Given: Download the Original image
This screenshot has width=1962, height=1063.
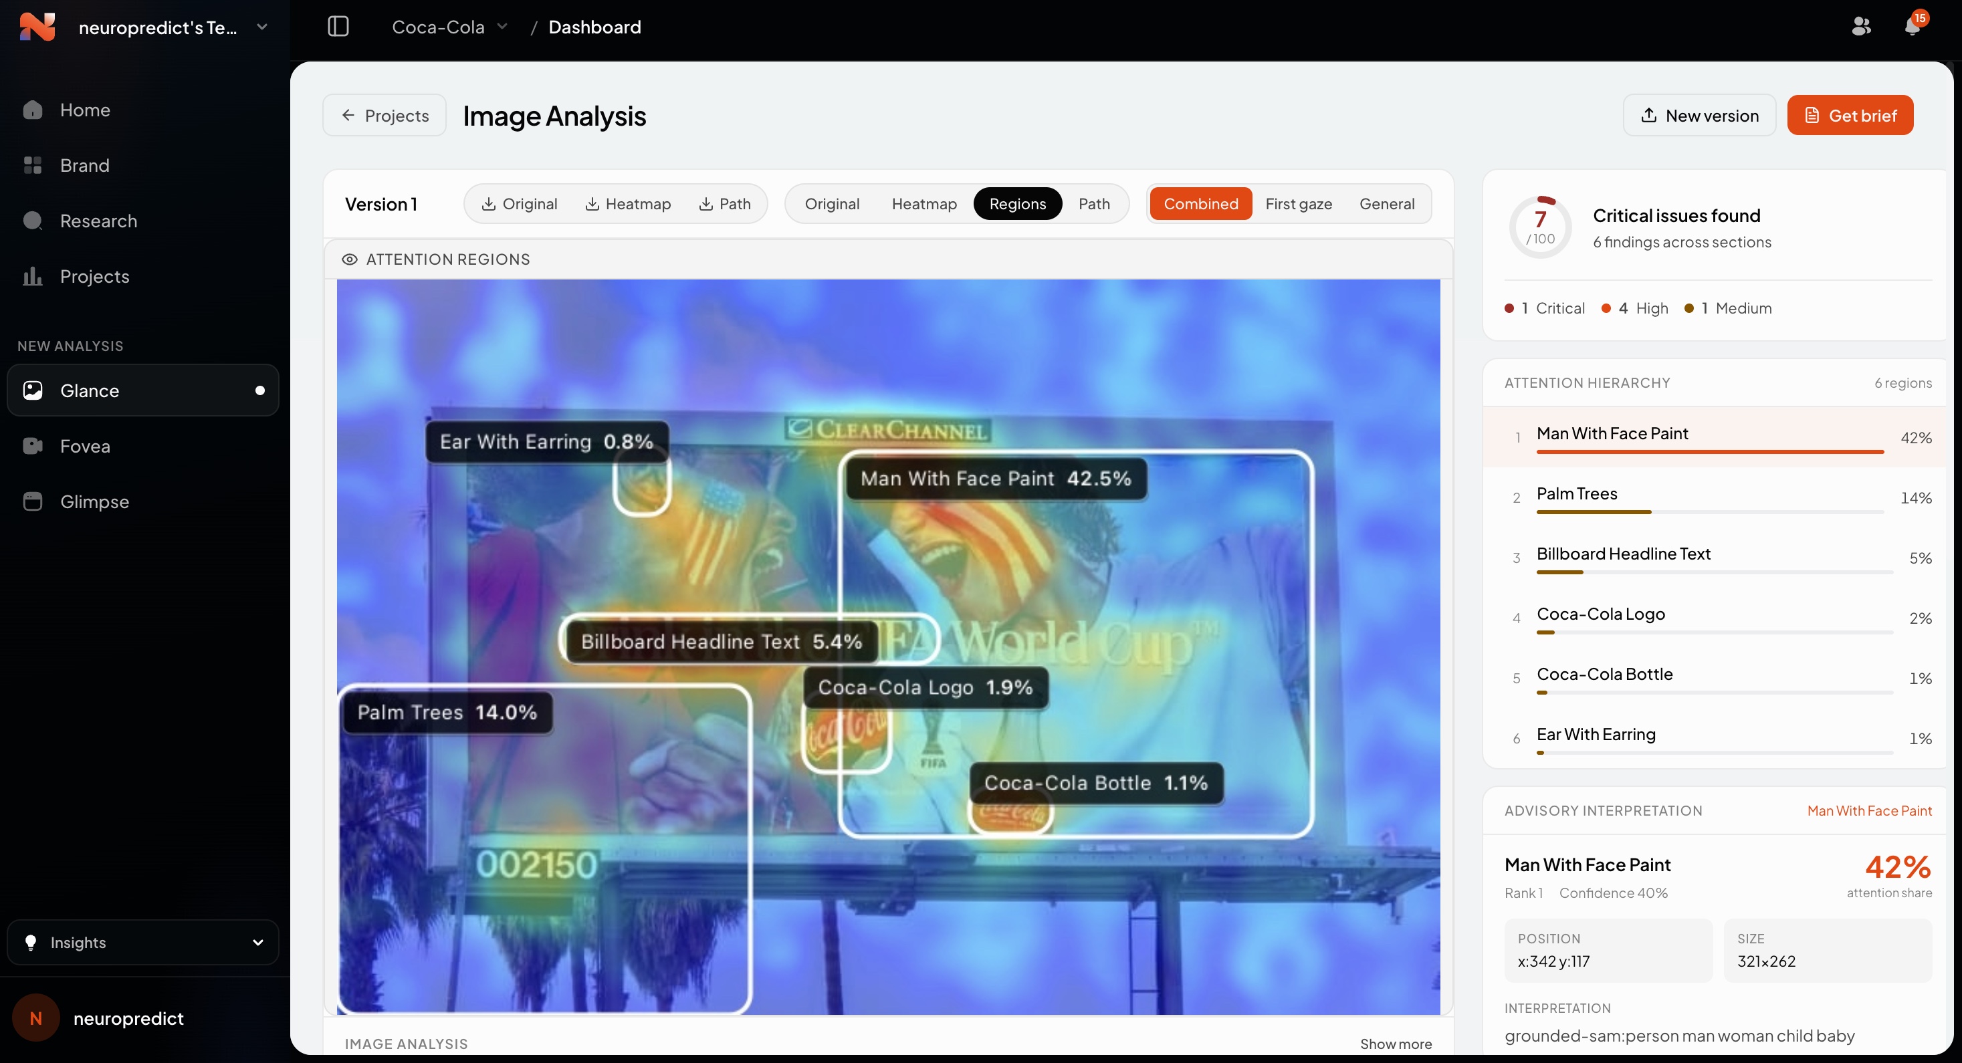Looking at the screenshot, I should point(520,204).
